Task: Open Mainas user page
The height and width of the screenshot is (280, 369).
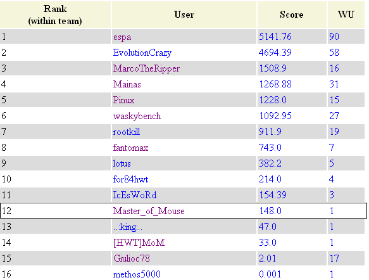Action: 127,84
